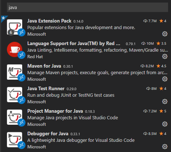
Task: Open the Java Extension Pack icon
Action: (x=15, y=27)
